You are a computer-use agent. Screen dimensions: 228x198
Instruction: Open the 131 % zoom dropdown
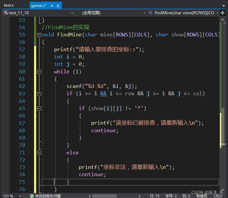20,196
